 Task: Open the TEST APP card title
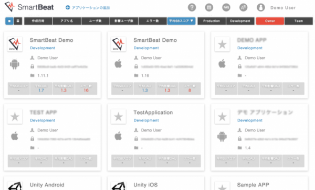pyautogui.click(x=44, y=113)
